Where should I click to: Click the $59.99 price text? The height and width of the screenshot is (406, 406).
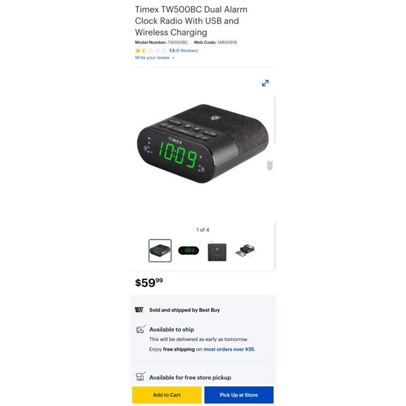click(149, 282)
